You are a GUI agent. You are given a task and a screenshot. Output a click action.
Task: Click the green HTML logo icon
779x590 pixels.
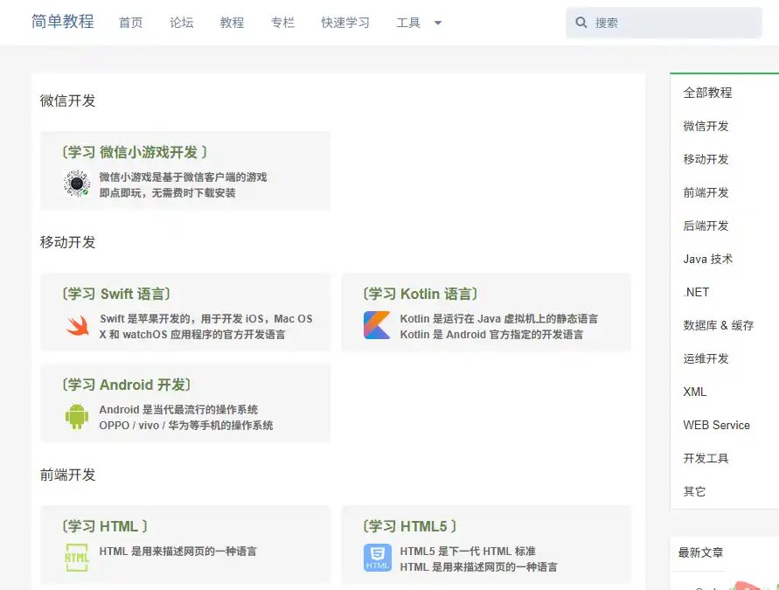click(x=77, y=558)
